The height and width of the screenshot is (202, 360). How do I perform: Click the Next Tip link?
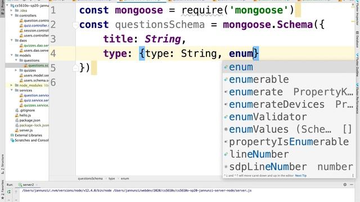pyautogui.click(x=301, y=176)
